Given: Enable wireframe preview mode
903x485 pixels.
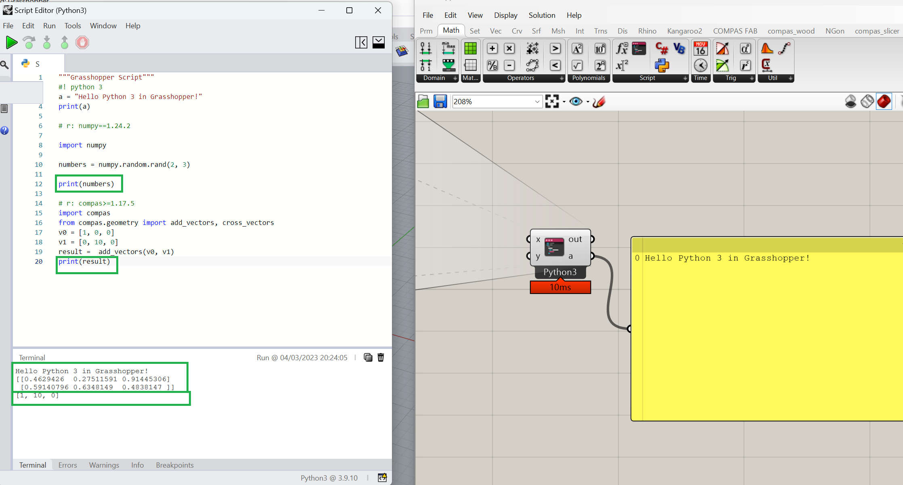Looking at the screenshot, I should (867, 101).
